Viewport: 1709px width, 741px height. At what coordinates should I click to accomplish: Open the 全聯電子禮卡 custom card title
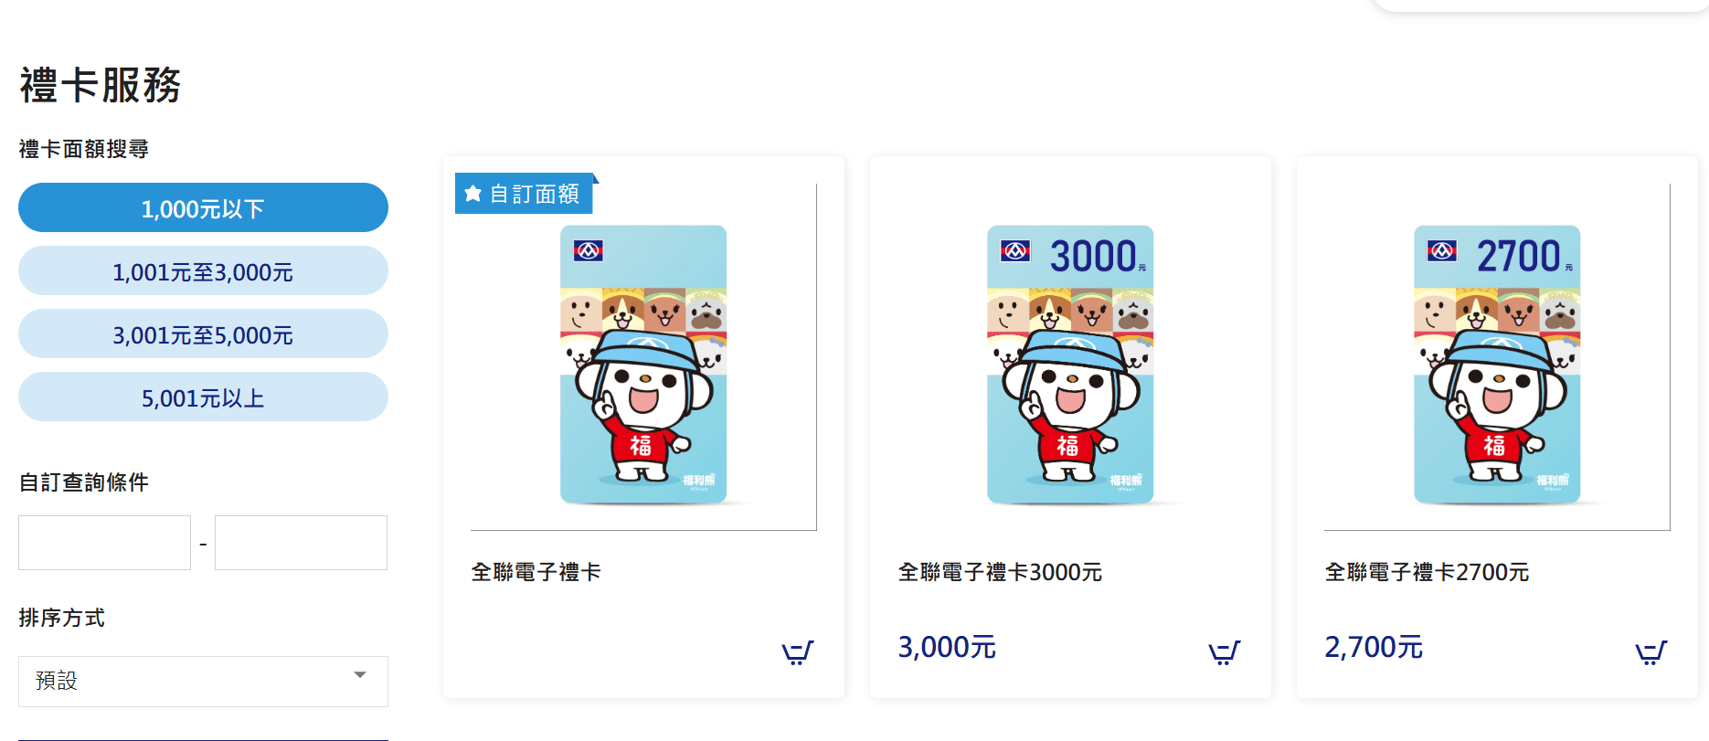(x=536, y=572)
